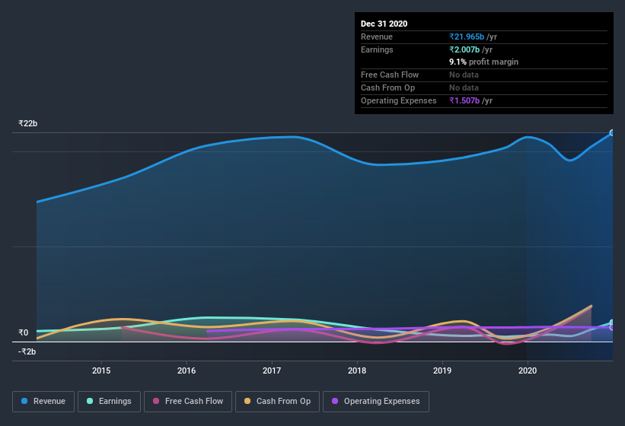625x426 pixels.
Task: Click the 2019 x-axis label
Action: click(442, 370)
